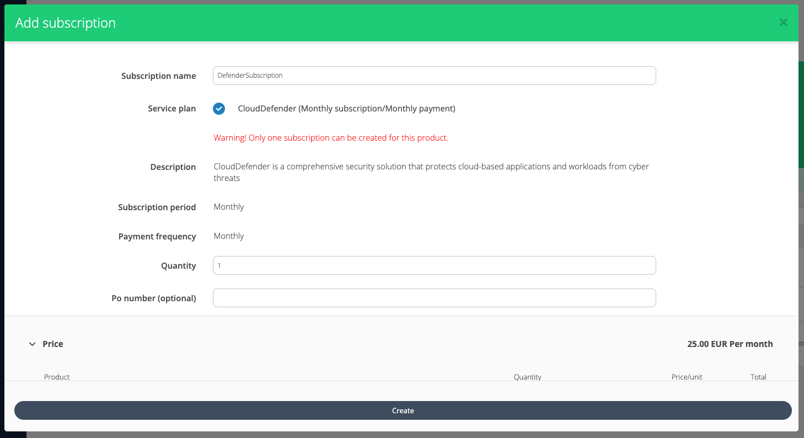This screenshot has height=438, width=804.
Task: Click the CloudDefender description text
Action: point(431,172)
